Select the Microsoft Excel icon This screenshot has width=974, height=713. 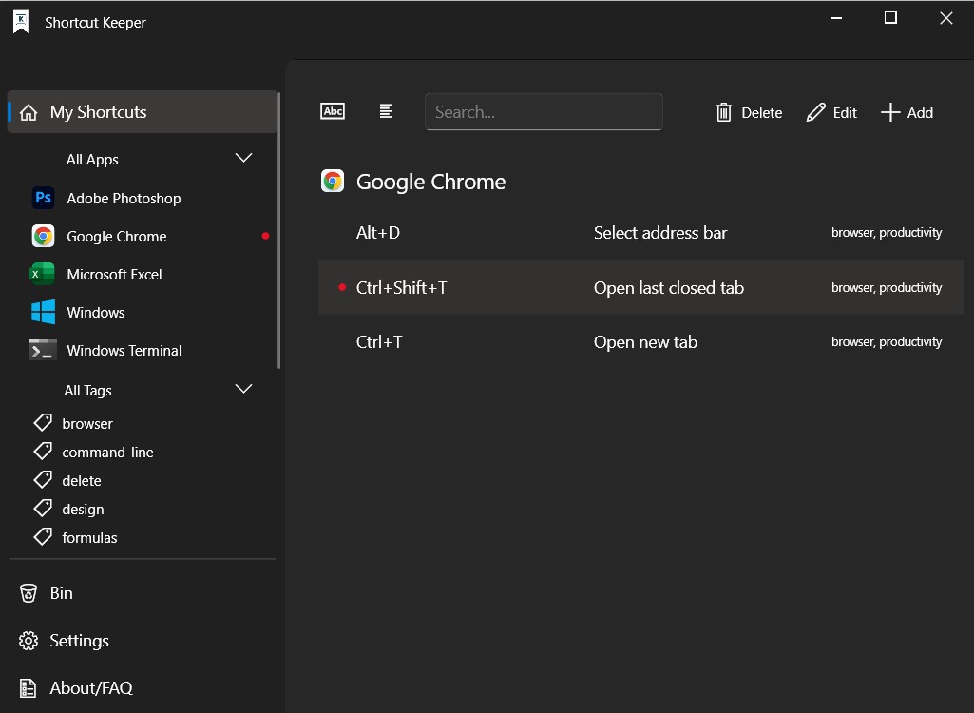point(42,274)
